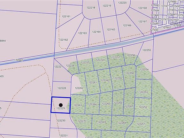184x138 pixels.
Task: Click the canal strip labeled 170942
Action: [x=19, y=60]
